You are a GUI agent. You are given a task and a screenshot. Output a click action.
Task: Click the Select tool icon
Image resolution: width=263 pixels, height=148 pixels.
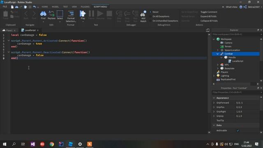click(x=60, y=14)
